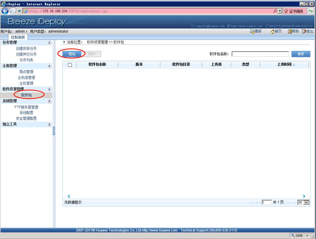Click the support@huawei.com email link

pyautogui.click(x=210, y=26)
